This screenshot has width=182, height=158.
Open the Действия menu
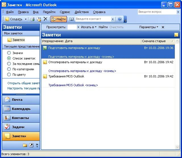click(82, 12)
